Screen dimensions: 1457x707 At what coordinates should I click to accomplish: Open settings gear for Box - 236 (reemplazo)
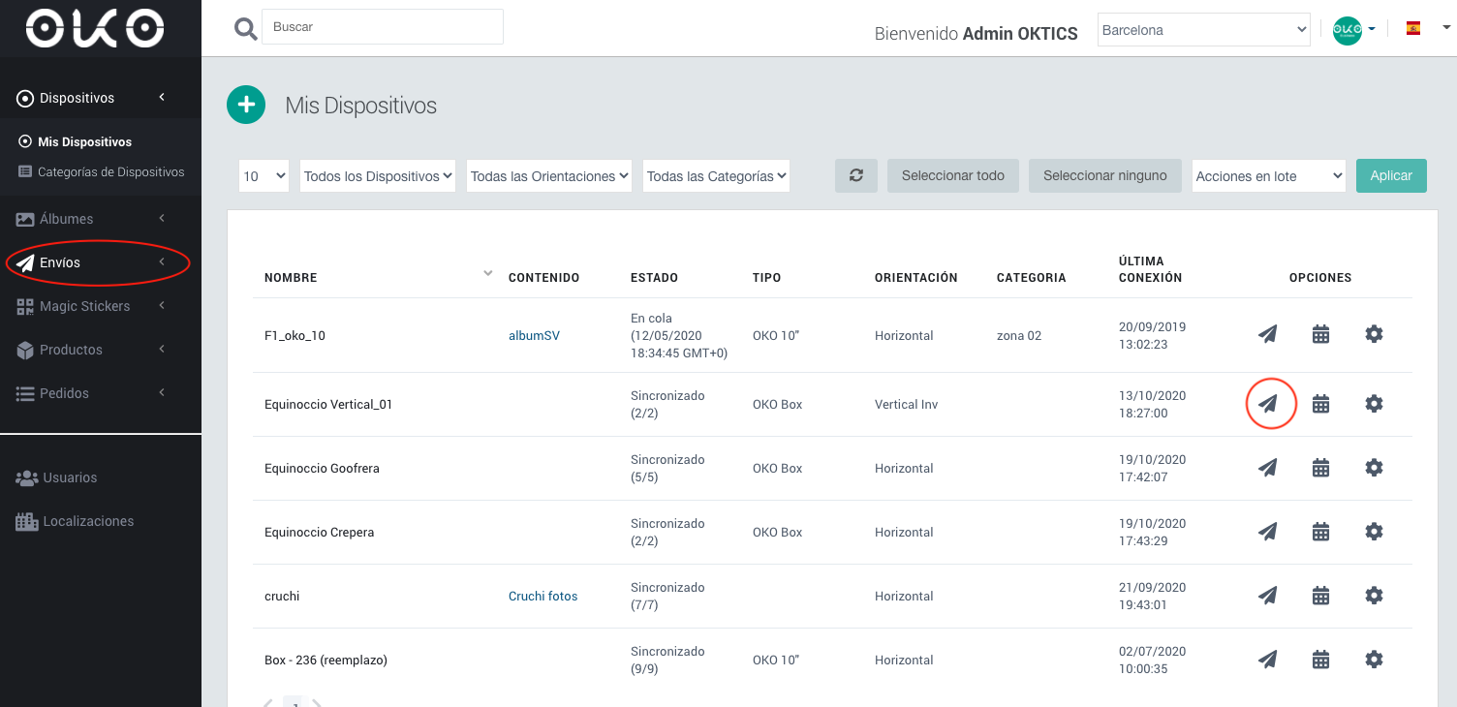[1374, 660]
